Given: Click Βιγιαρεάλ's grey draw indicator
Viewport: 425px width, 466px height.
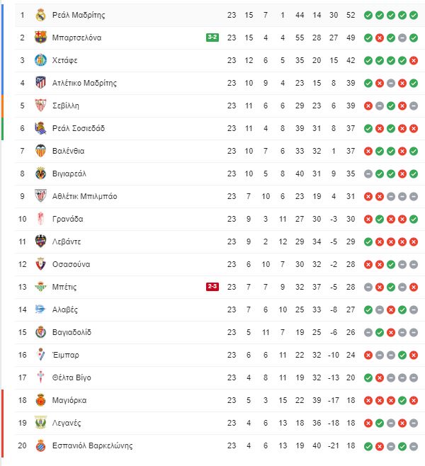Looking at the screenshot, I should coord(368,174).
